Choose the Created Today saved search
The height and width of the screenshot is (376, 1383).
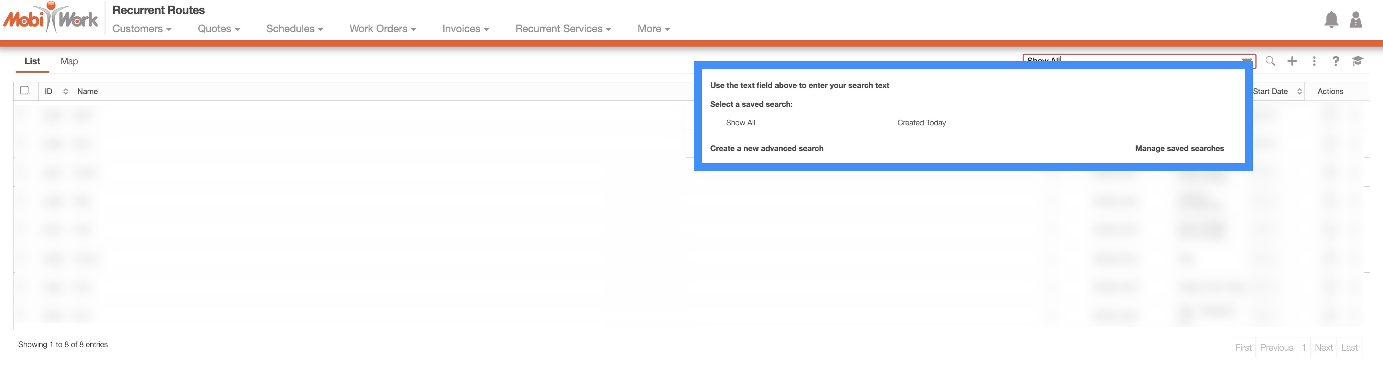coord(921,123)
